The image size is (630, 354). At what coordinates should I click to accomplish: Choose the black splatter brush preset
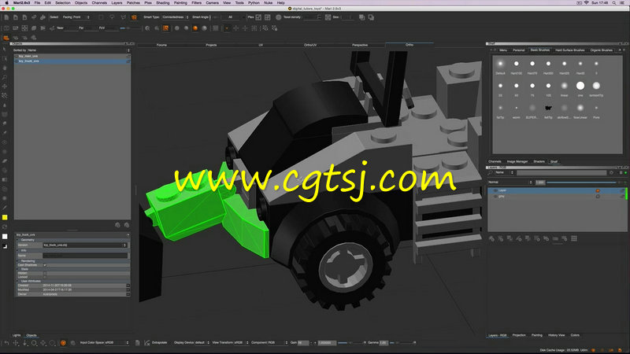(x=548, y=108)
